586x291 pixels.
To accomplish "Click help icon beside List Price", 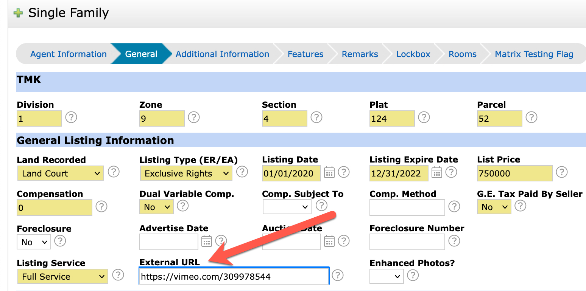I will (x=561, y=172).
